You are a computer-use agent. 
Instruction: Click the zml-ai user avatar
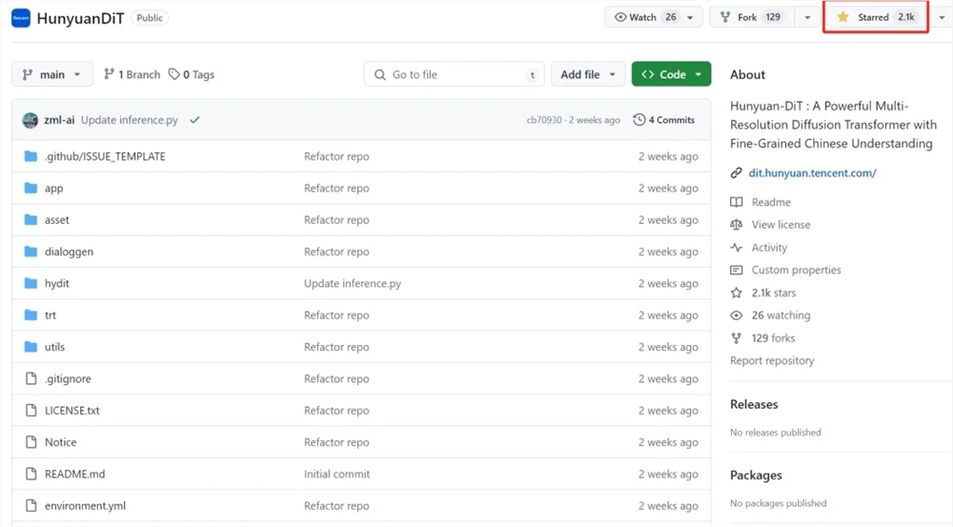point(30,120)
